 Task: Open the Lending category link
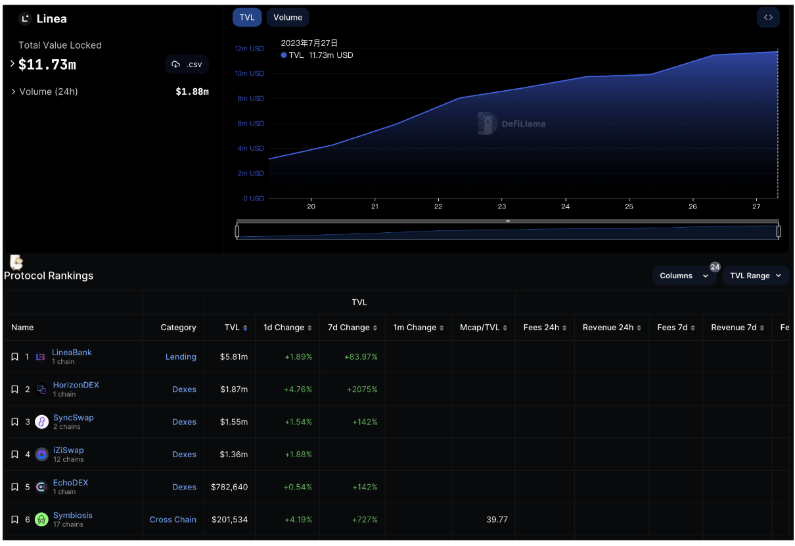[181, 357]
